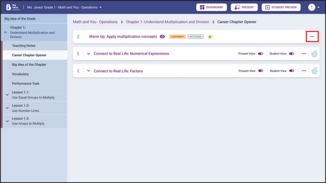This screenshot has height=183, width=326.
Task: Open the Warm Up three-dot options menu
Action: [312, 37]
